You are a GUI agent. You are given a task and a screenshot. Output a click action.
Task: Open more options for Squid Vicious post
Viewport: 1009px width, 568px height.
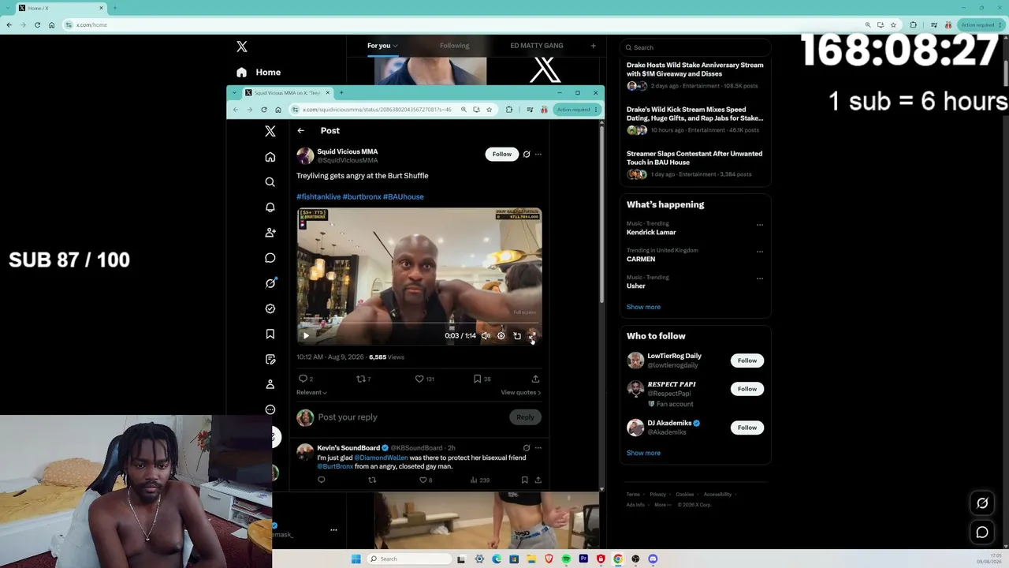pyautogui.click(x=538, y=154)
